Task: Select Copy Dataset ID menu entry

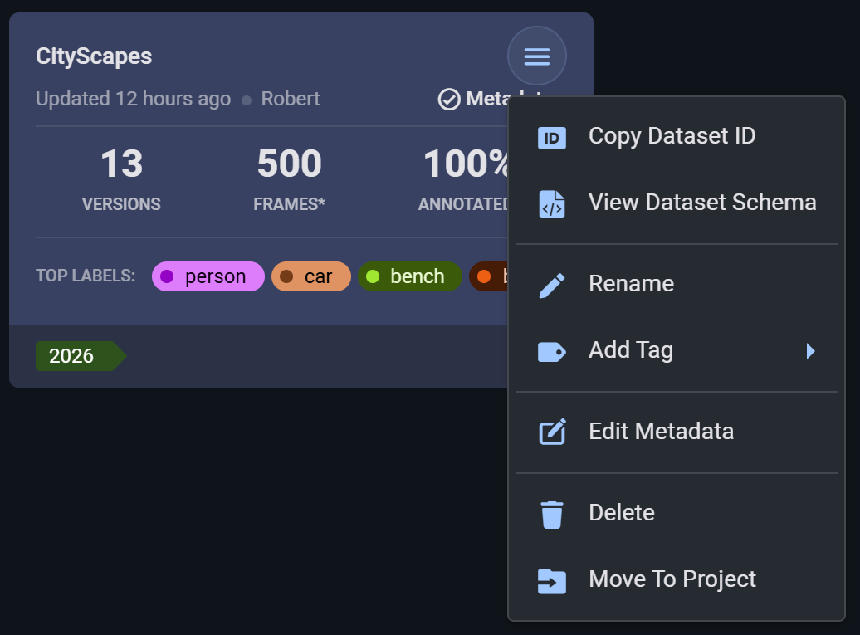Action: (677, 136)
